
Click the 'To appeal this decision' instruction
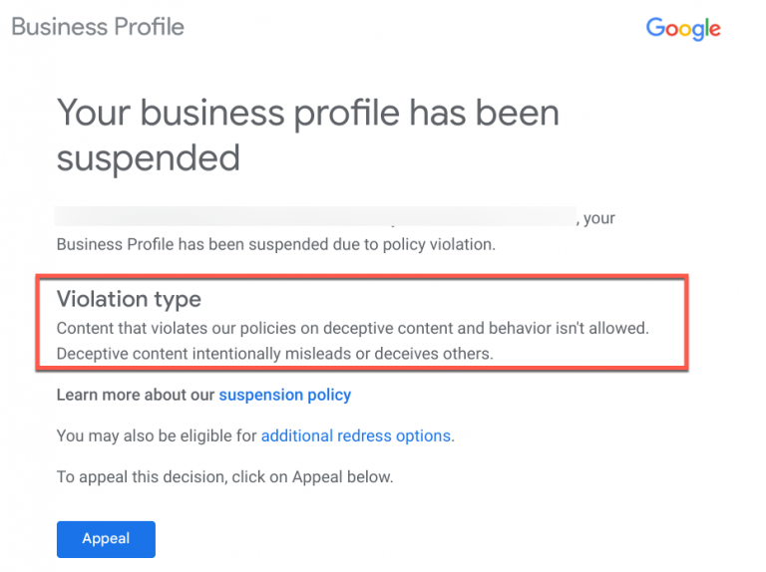click(x=224, y=476)
